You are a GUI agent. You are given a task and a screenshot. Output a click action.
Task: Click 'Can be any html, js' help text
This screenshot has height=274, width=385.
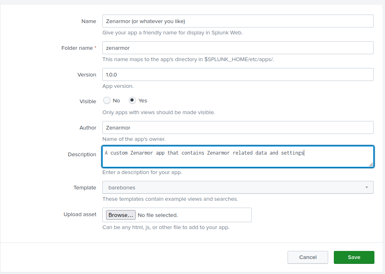(x=166, y=227)
